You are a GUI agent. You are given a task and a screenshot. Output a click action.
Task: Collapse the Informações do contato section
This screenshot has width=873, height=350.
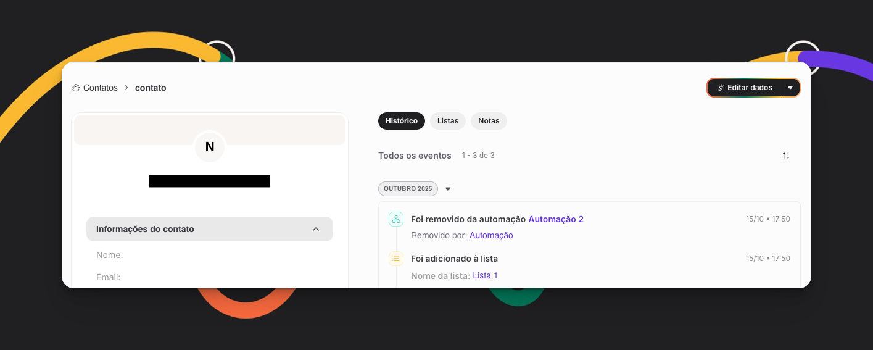click(315, 229)
